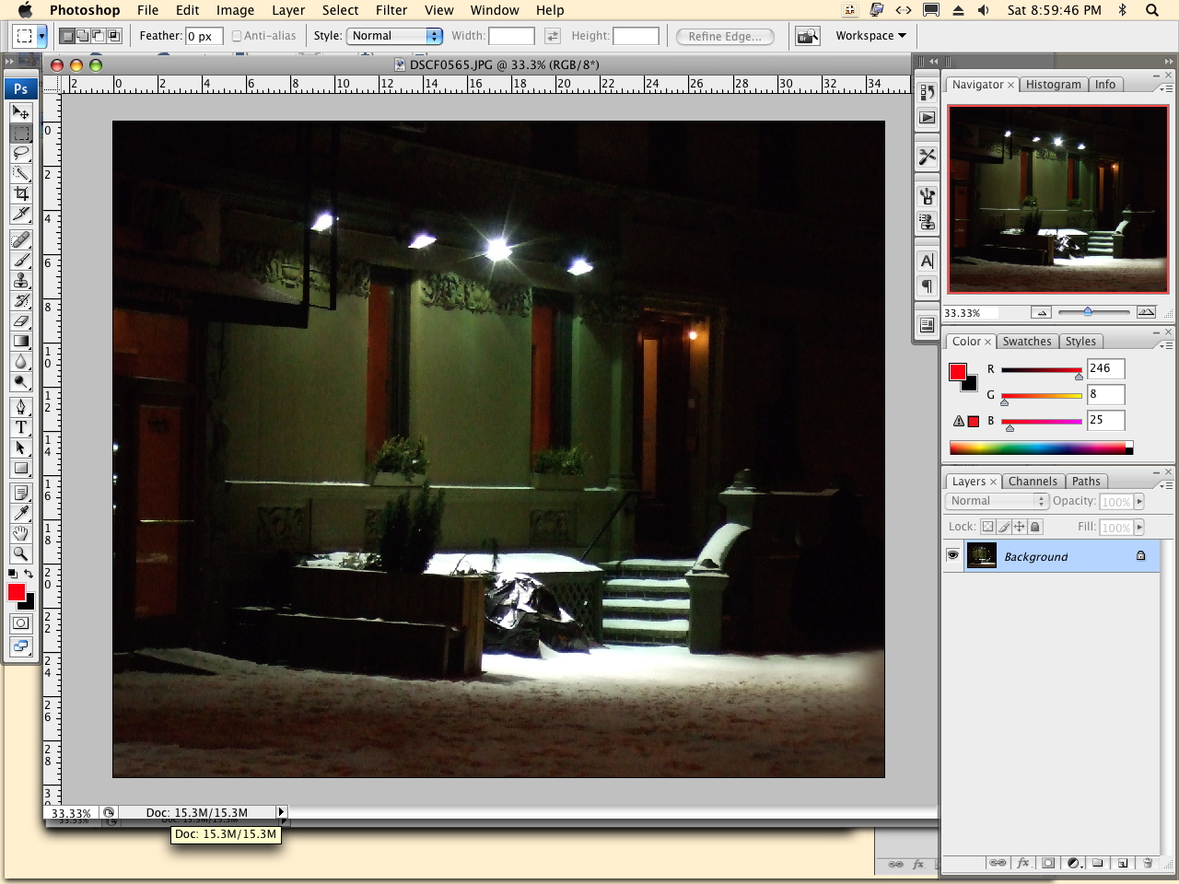Select the Slice tool
1179x884 pixels.
20,214
